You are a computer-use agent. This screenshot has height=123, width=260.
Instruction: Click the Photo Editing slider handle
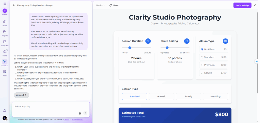[167, 48]
